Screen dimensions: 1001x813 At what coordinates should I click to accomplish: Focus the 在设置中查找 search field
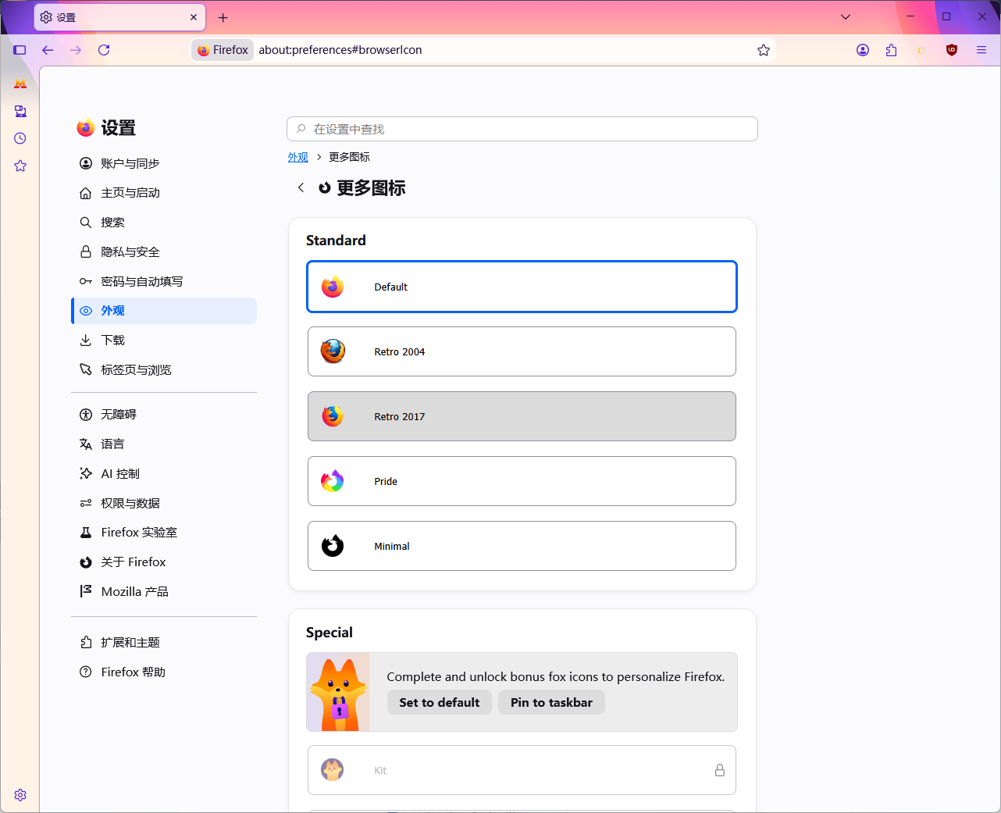point(522,129)
